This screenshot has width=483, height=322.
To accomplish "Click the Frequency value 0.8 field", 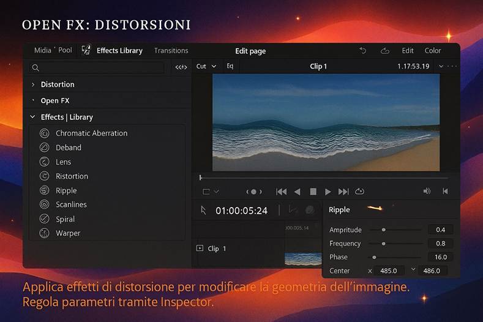I will (x=441, y=244).
